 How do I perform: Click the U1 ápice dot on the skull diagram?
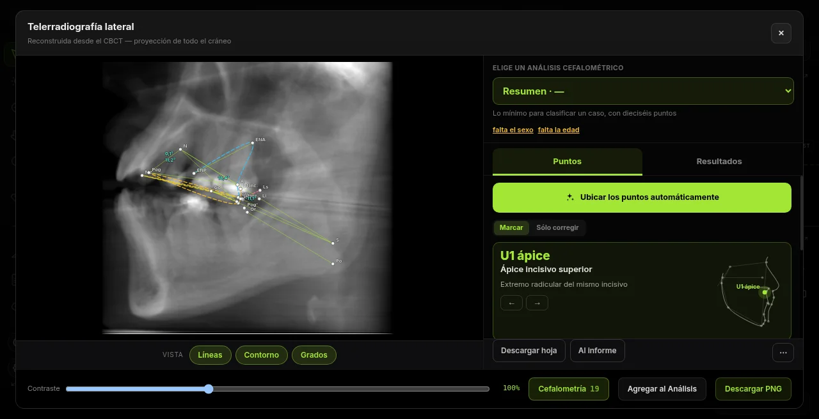pyautogui.click(x=765, y=293)
